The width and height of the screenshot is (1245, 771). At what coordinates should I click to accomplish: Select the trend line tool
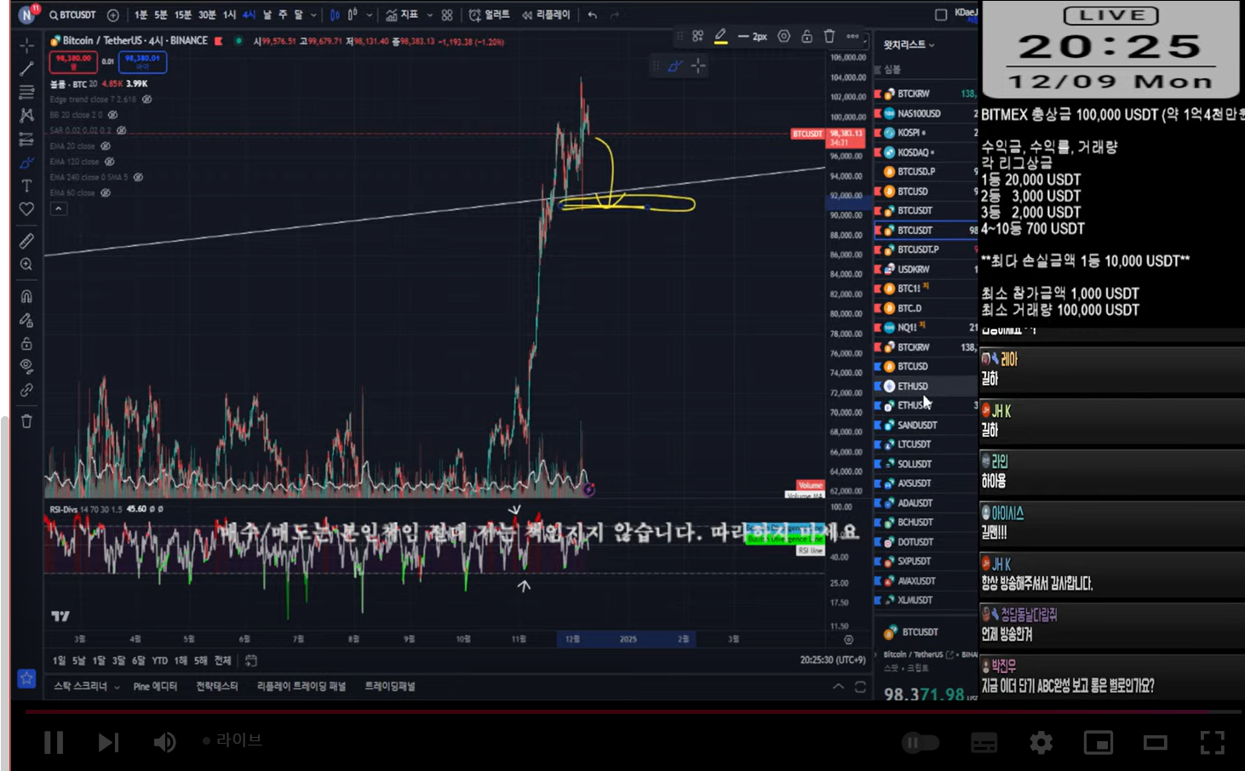pos(26,68)
